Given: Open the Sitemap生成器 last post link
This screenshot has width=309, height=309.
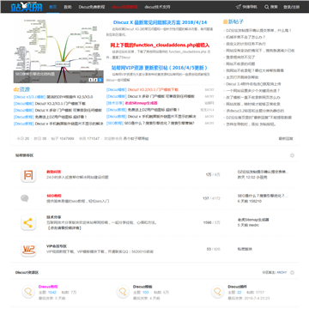Looking at the screenshot, I should [253, 220].
